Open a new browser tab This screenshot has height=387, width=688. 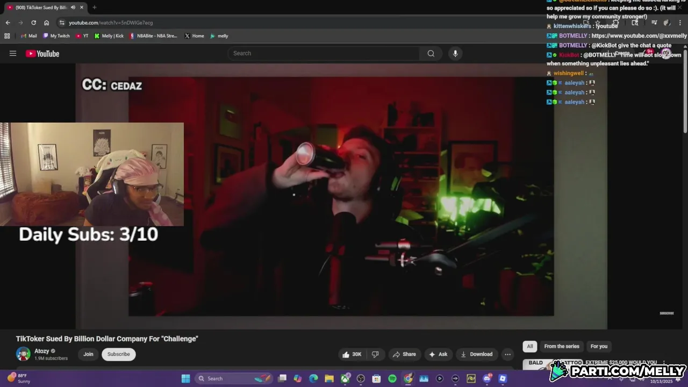pos(94,8)
